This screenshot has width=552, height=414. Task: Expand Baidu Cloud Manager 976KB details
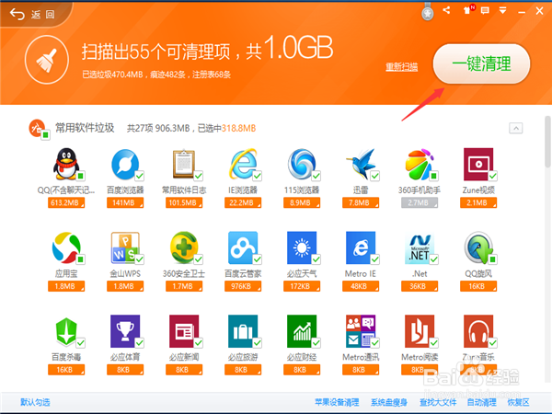click(243, 286)
